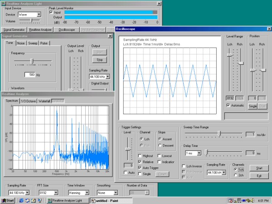The image size is (272, 204).
Task: Adjust the Frequency slider
Action: (32, 61)
